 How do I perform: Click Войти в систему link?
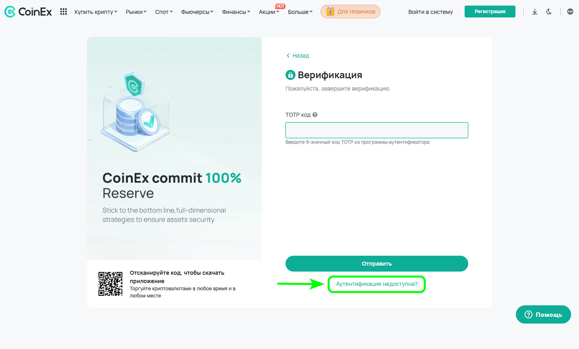point(430,12)
